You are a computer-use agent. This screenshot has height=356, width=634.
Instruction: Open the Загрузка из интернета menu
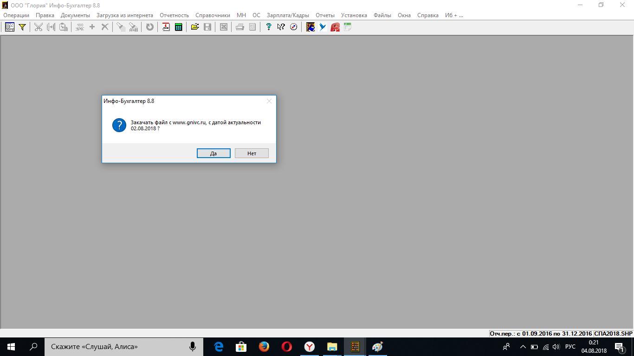click(x=125, y=15)
